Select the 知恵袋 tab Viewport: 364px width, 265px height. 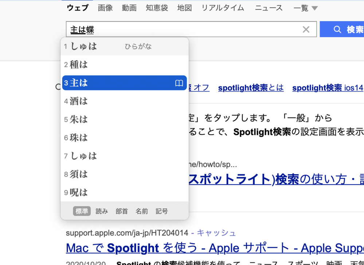(x=157, y=8)
